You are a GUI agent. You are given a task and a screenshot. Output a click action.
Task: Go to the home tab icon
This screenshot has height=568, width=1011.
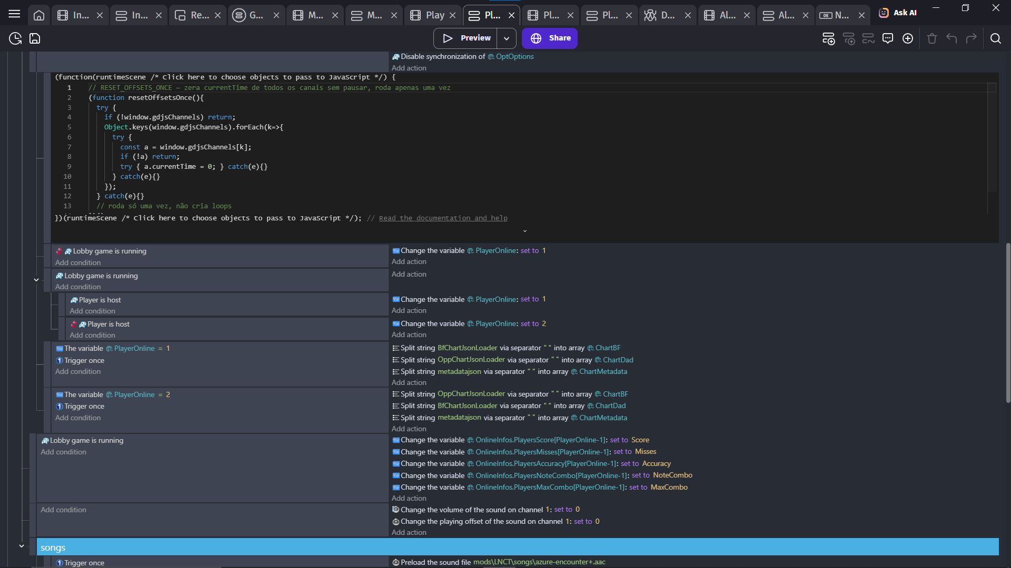(39, 15)
